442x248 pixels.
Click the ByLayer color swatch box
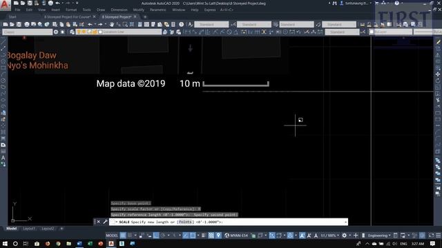coord(372,32)
